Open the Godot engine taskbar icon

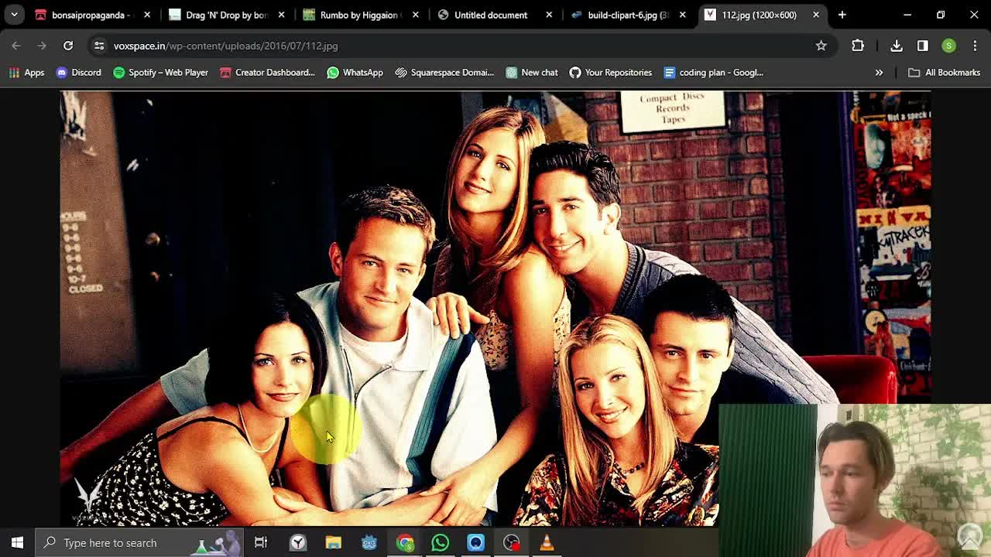pyautogui.click(x=369, y=542)
